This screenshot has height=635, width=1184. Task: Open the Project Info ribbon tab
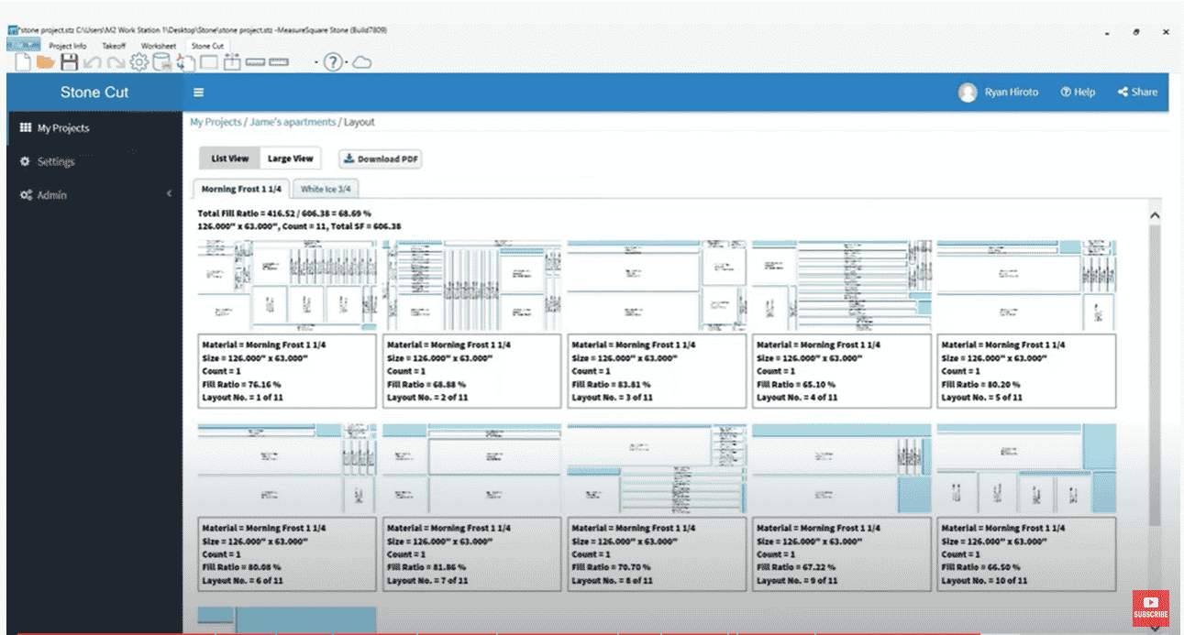[x=68, y=45]
